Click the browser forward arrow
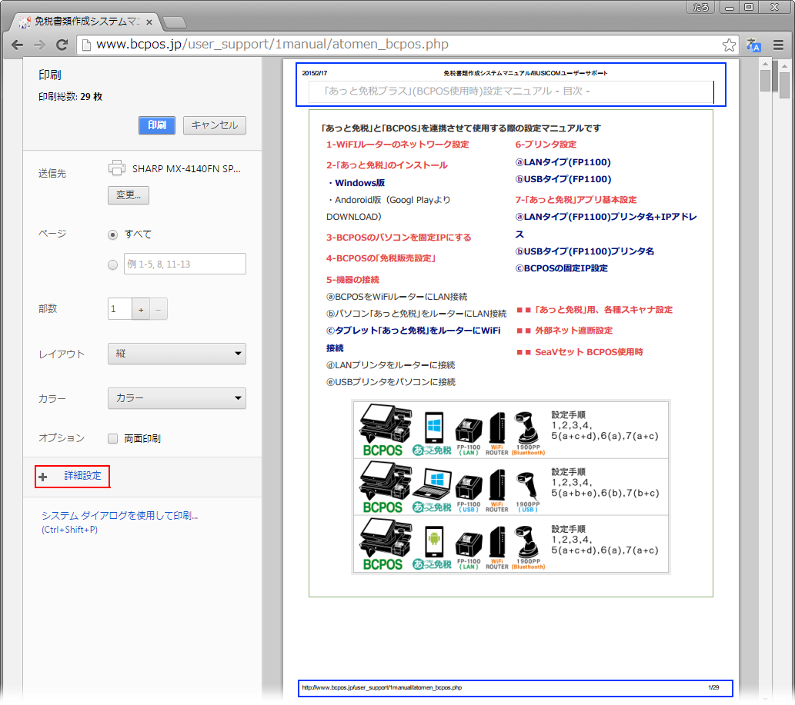The width and height of the screenshot is (795, 705). (x=38, y=45)
